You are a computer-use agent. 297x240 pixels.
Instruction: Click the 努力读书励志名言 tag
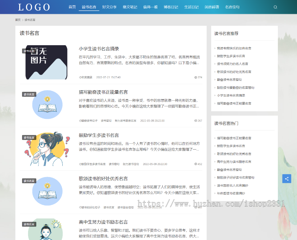click(125, 121)
